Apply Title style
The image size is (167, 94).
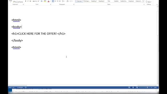pyautogui.click(x=109, y=1)
